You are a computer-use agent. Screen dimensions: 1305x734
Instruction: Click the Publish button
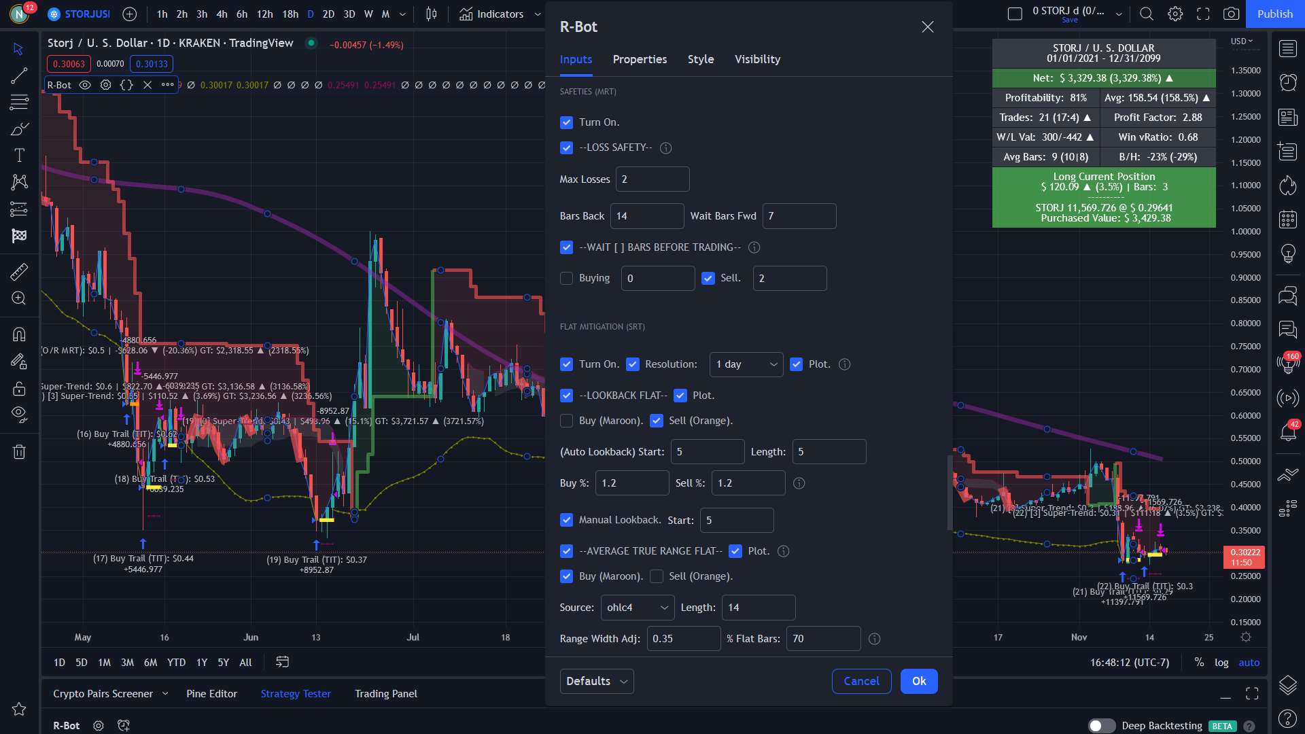[1274, 14]
